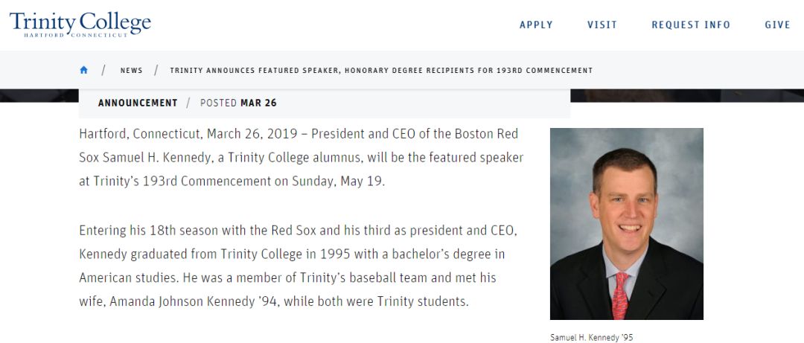Go to the Apply page
The image size is (804, 343).
point(536,25)
